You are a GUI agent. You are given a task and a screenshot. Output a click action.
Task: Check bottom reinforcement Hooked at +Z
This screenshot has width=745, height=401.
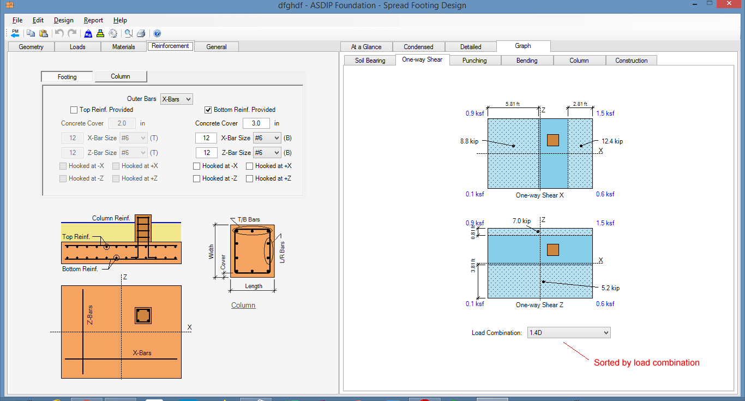tap(250, 178)
